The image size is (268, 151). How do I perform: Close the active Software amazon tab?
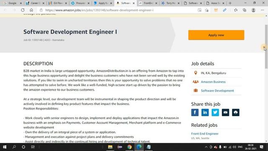pos(134,3)
